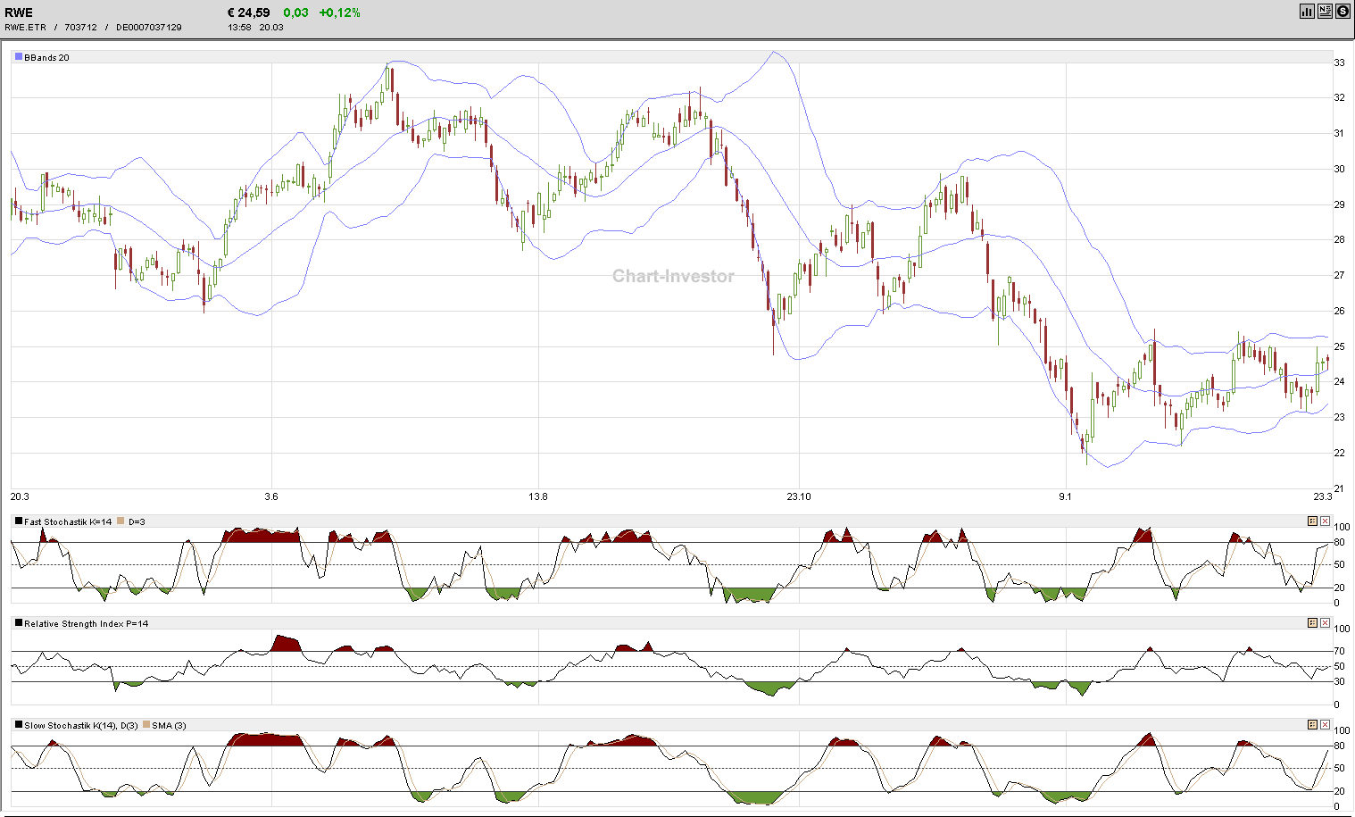This screenshot has width=1355, height=817.
Task: Click the D=3 legend marker square
Action: tap(121, 521)
